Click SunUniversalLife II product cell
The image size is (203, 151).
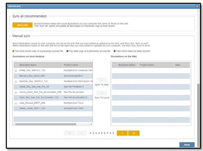[x=73, y=76]
